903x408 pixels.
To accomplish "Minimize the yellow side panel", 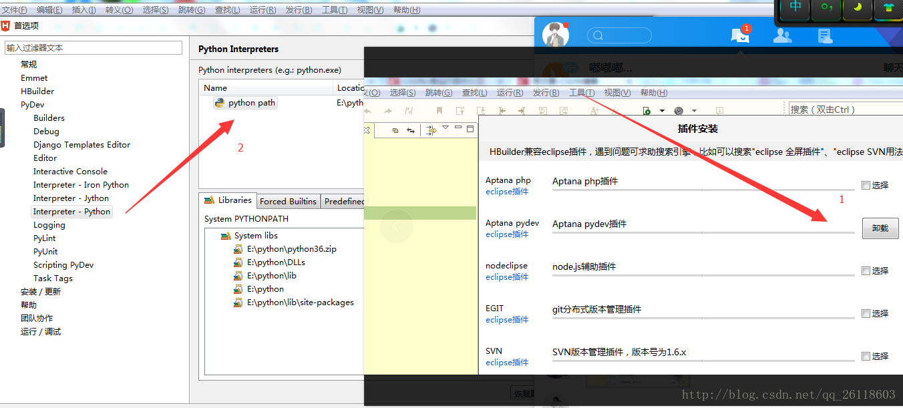I will point(458,128).
